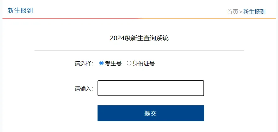Focus the 请输入 text input box
Screen dimensions: 278x132
[x=151, y=88]
